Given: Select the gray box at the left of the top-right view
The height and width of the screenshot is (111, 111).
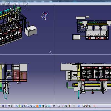Looking at the screenshot, I should pyautogui.click(x=76, y=37).
